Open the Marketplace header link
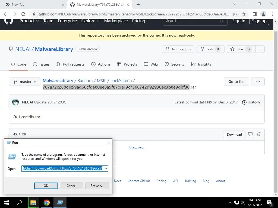Image resolution: width=278 pixels, height=208 pixels. coord(116,21)
